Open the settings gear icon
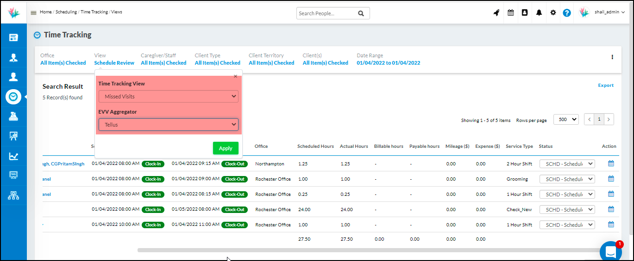The width and height of the screenshot is (634, 261). 552,13
